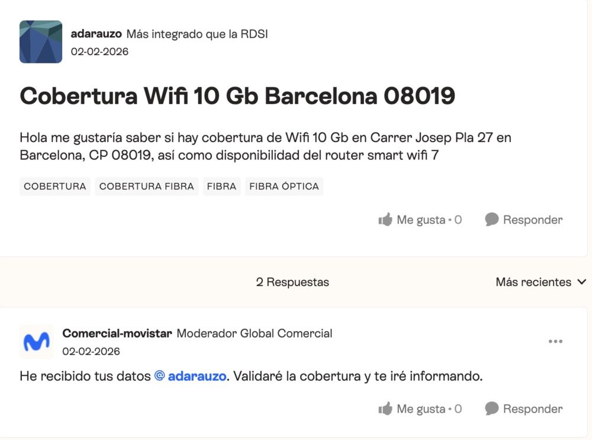Click adarauzo's profile avatar image
This screenshot has width=592, height=440.
(40, 42)
